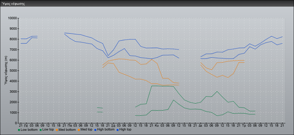Click the orange Med top legend marker
The height and width of the screenshot is (135, 294).
click(x=78, y=130)
